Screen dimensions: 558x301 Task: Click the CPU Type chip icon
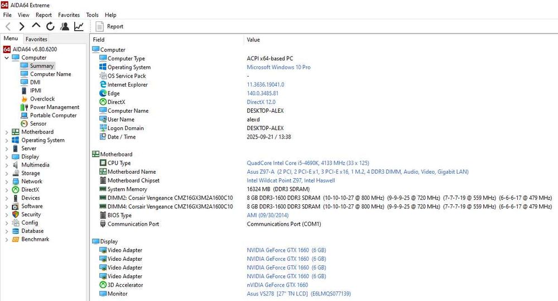[x=103, y=163]
